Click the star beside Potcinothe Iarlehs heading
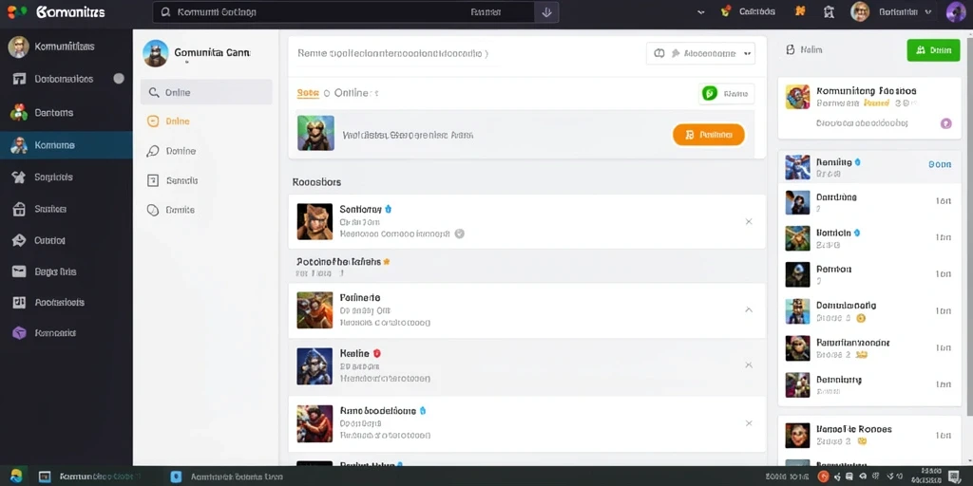Viewport: 973px width, 486px height. pyautogui.click(x=387, y=262)
